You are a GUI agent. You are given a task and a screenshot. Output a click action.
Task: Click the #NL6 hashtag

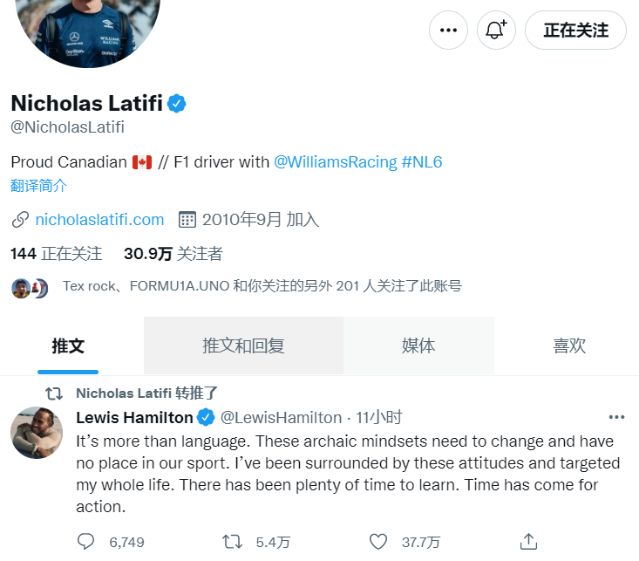422,162
